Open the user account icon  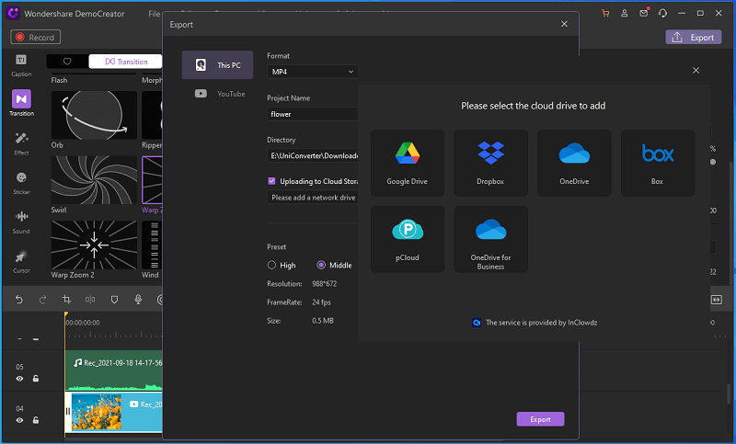[625, 13]
